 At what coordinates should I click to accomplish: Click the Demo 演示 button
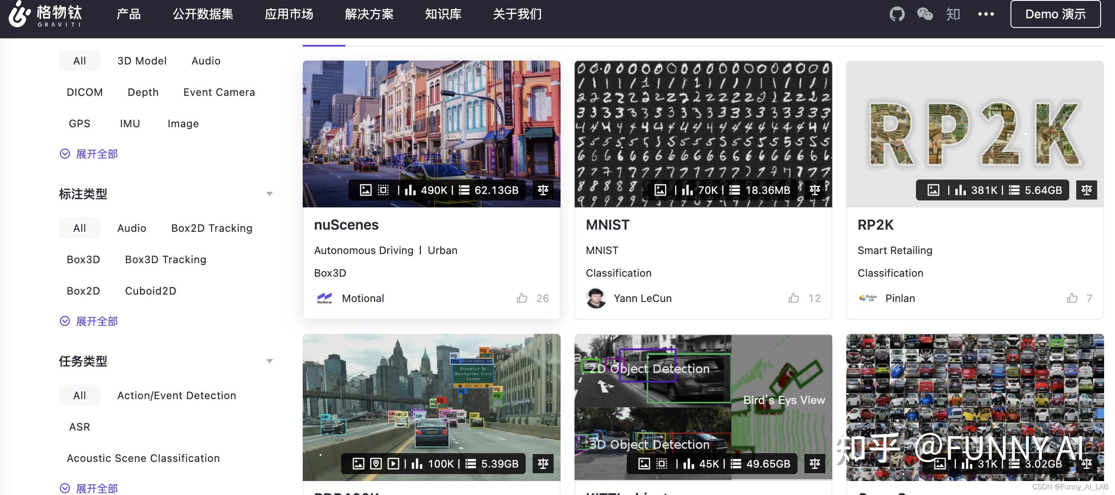(x=1055, y=14)
